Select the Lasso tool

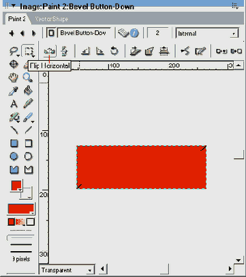click(14, 51)
